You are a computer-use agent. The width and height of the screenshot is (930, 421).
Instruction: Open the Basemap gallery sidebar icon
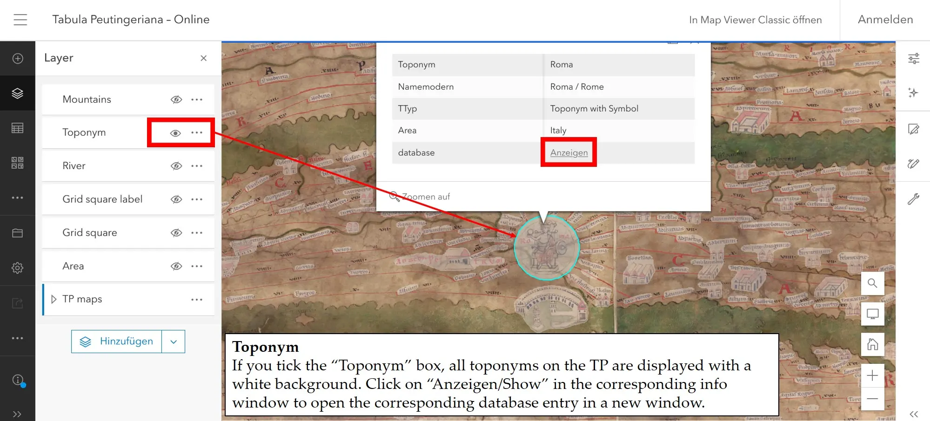pos(18,163)
